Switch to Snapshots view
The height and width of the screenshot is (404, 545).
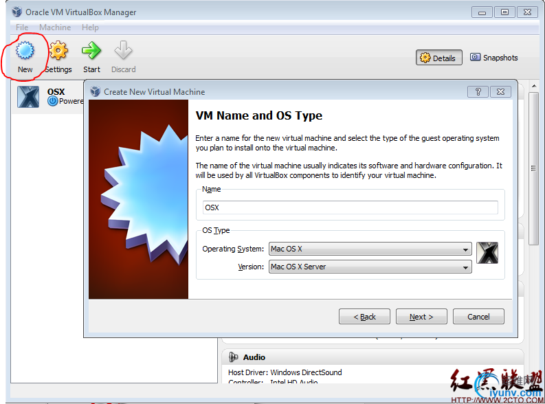tap(494, 58)
